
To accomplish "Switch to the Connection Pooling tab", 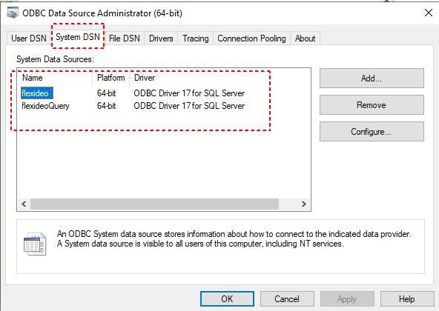I will [251, 39].
